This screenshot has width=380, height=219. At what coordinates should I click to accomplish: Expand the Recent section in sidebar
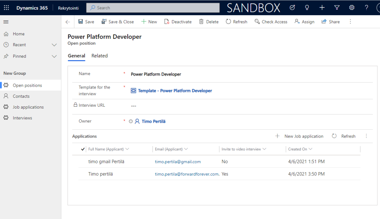tap(54, 45)
